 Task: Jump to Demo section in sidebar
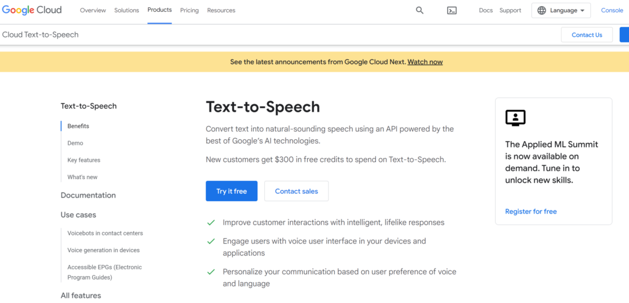tap(76, 143)
